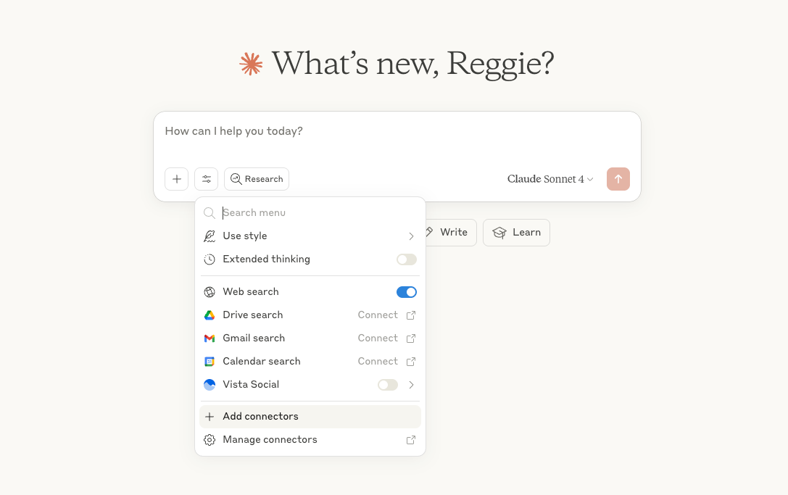Click the Google Calendar icon

(210, 361)
